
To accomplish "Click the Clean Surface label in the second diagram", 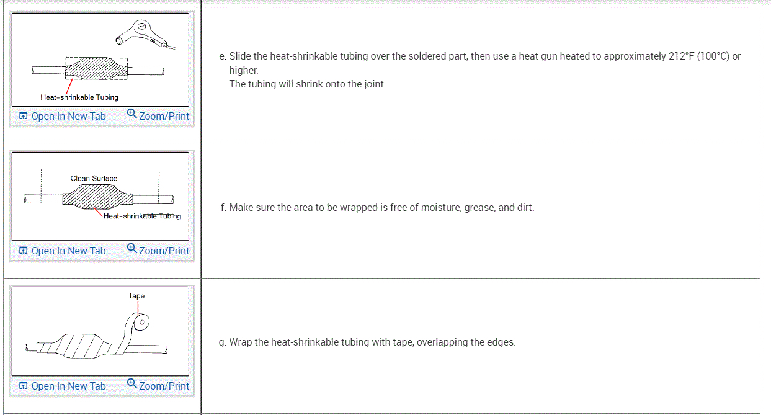I will pos(94,178).
